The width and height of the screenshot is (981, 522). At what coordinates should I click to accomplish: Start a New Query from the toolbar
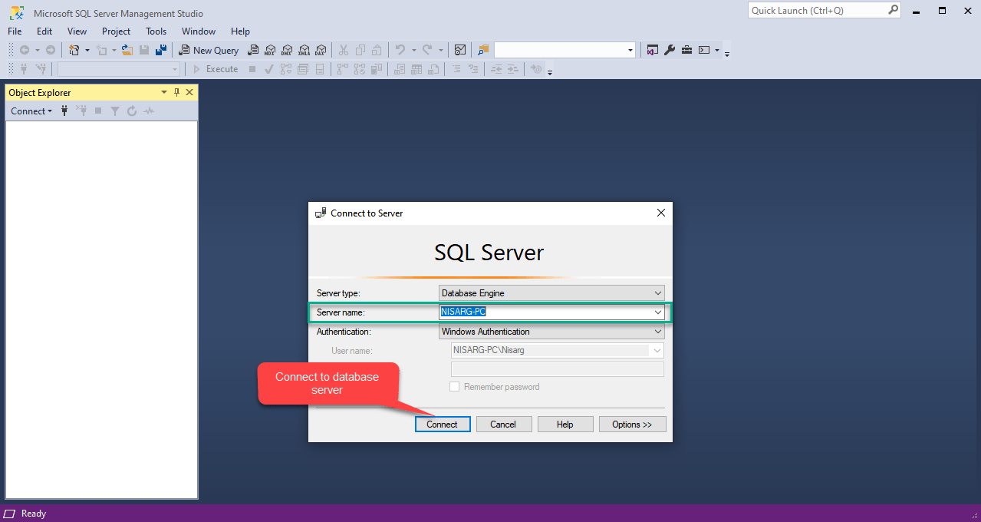tap(209, 50)
